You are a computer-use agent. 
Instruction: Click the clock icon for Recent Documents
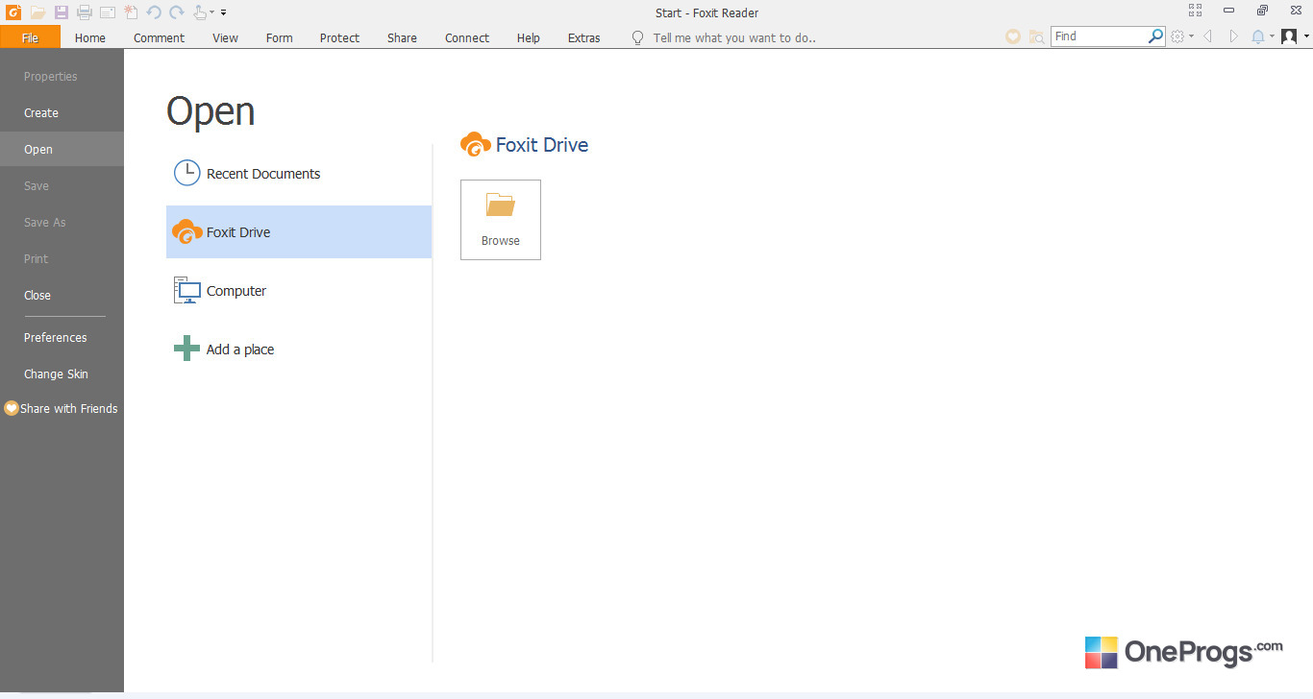click(x=186, y=173)
